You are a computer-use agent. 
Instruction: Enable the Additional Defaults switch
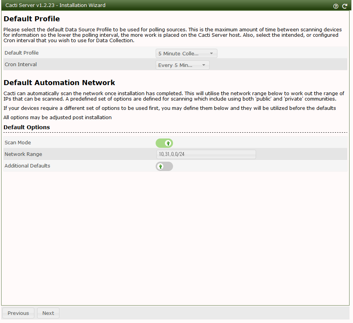tap(165, 166)
